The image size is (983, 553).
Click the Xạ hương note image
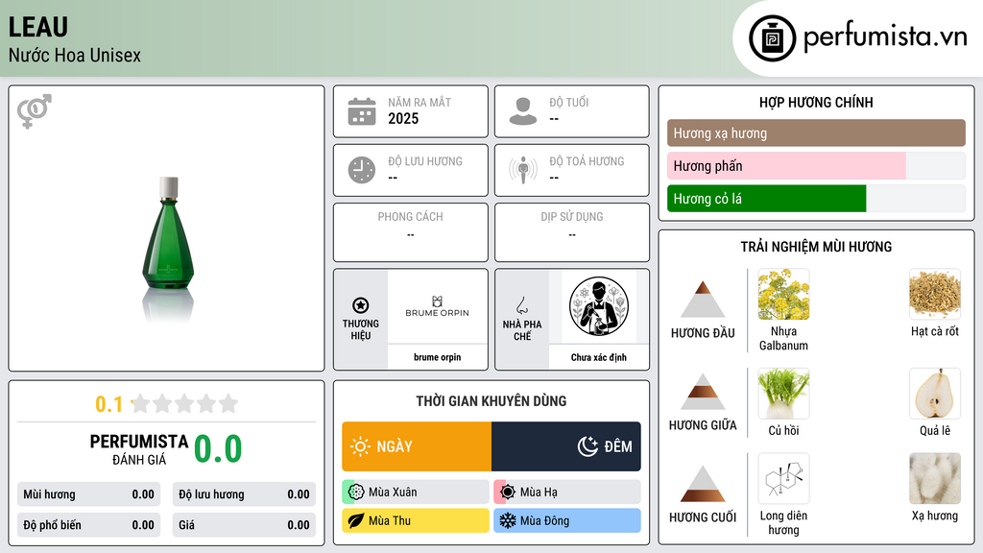pyautogui.click(x=935, y=478)
